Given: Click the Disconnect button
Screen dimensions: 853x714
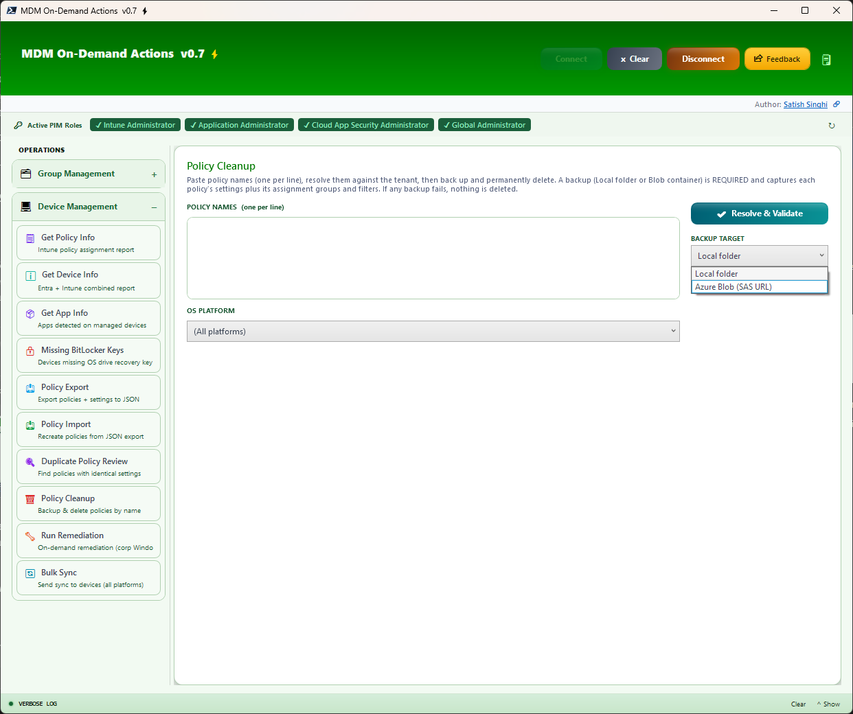Looking at the screenshot, I should point(703,59).
